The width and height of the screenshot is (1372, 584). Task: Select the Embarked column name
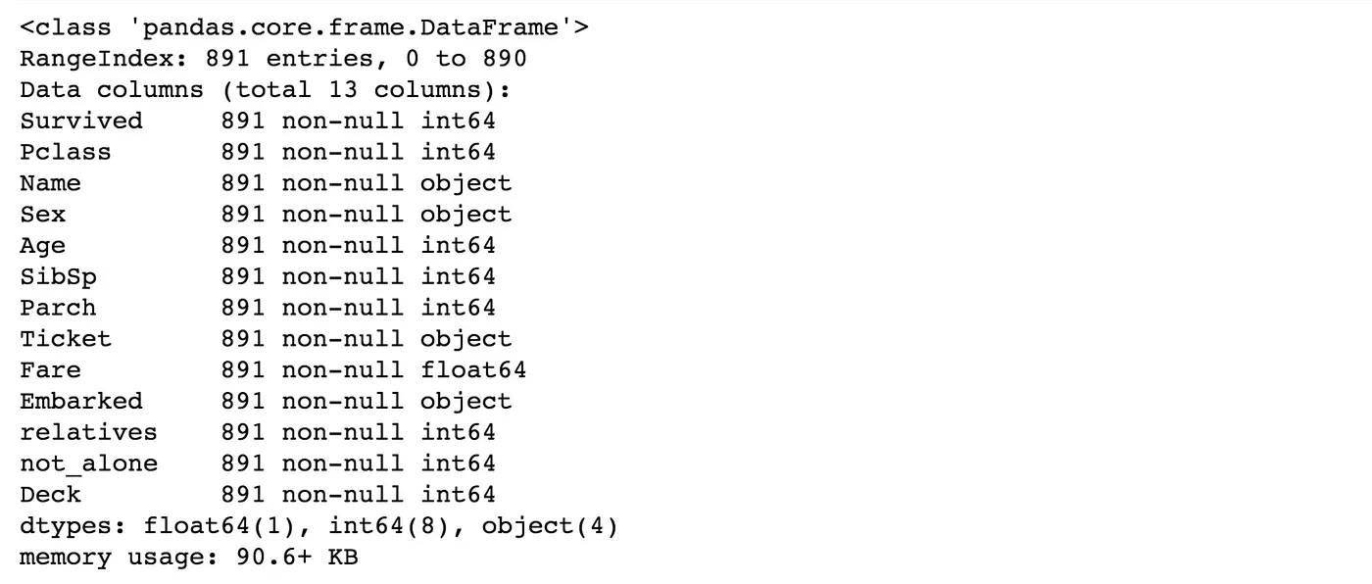pyautogui.click(x=81, y=402)
